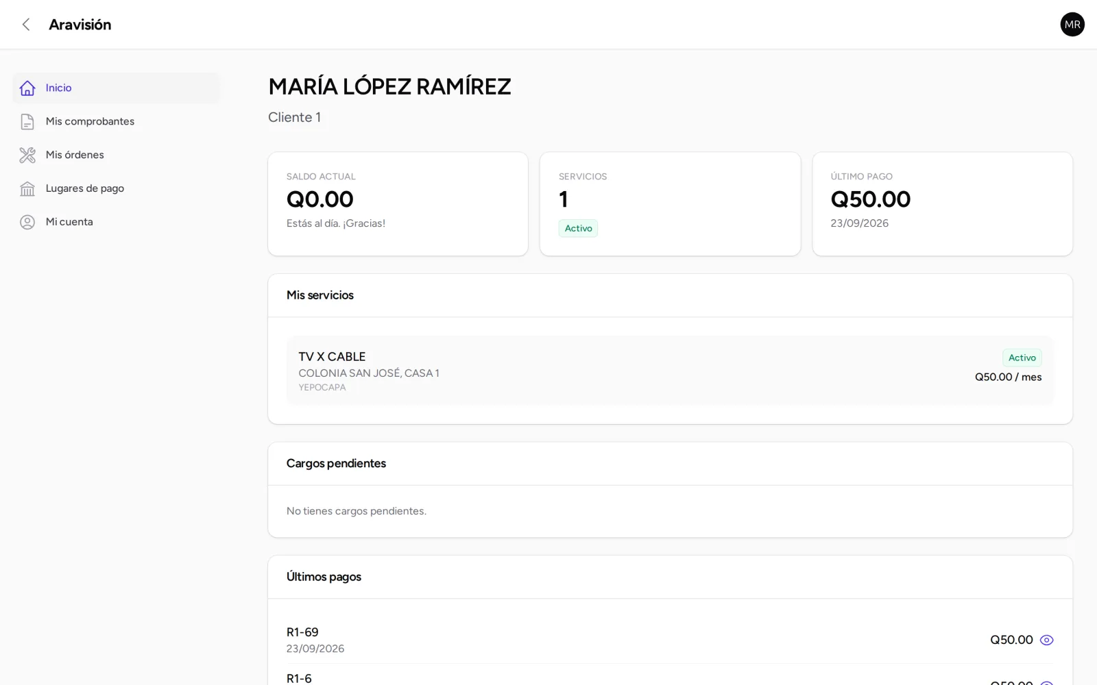Click 'No tienes cargos pendientes.' message
This screenshot has width=1097, height=685.
click(357, 511)
